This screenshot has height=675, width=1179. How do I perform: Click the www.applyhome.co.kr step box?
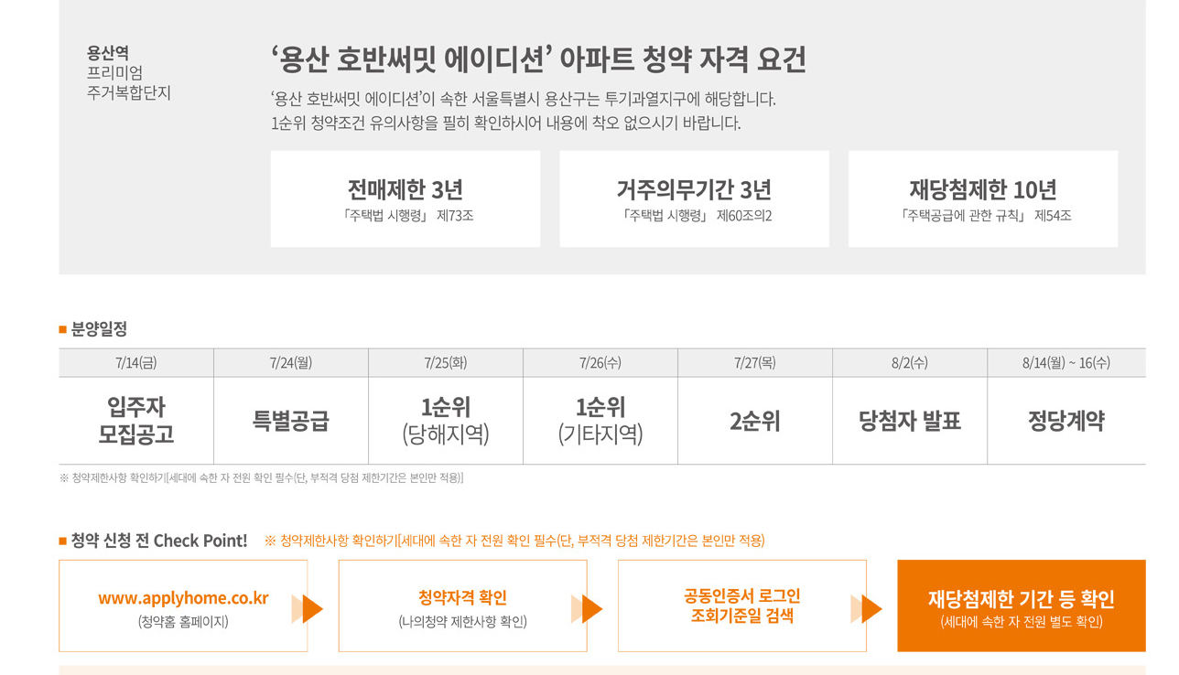tap(183, 605)
